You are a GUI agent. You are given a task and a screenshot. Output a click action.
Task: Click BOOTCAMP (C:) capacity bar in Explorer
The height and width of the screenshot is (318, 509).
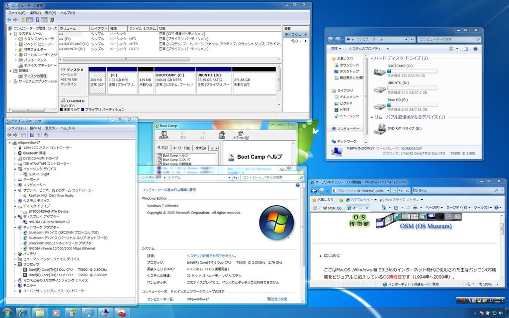pos(412,71)
